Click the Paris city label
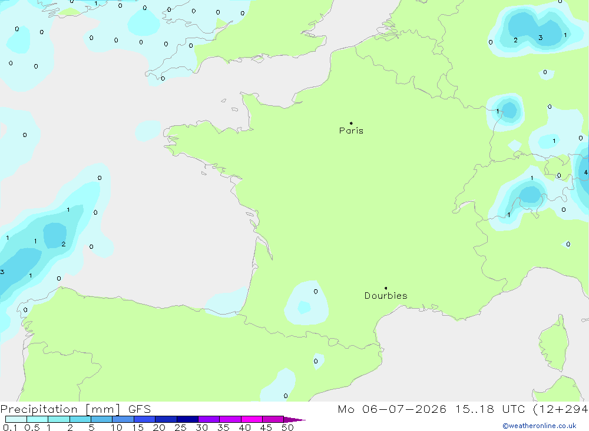Image resolution: width=589 pixels, height=431 pixels. click(x=351, y=131)
